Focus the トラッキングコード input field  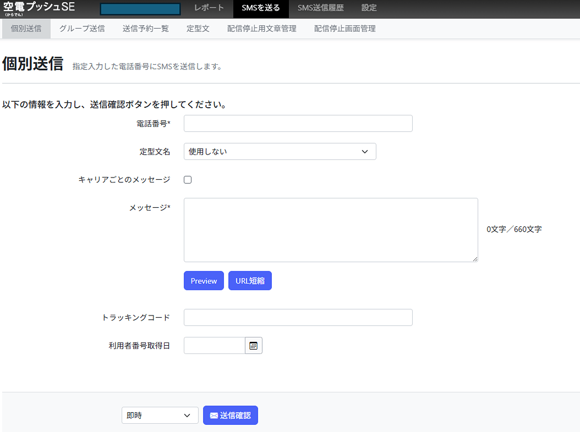coord(298,318)
